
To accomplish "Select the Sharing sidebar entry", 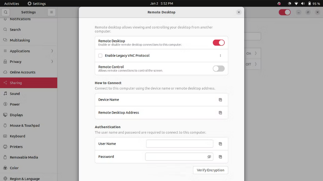I will [28, 83].
